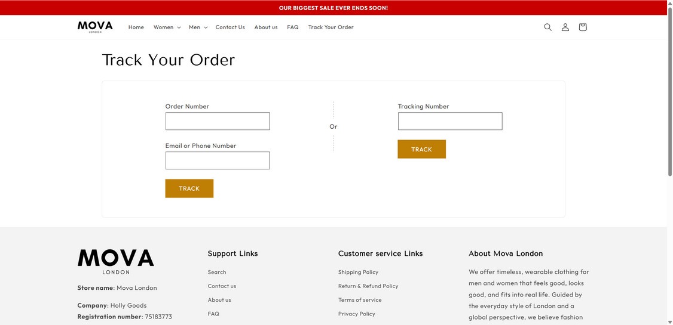Click the large MOVA London footer logo
Image resolution: width=673 pixels, height=325 pixels.
[x=116, y=262]
